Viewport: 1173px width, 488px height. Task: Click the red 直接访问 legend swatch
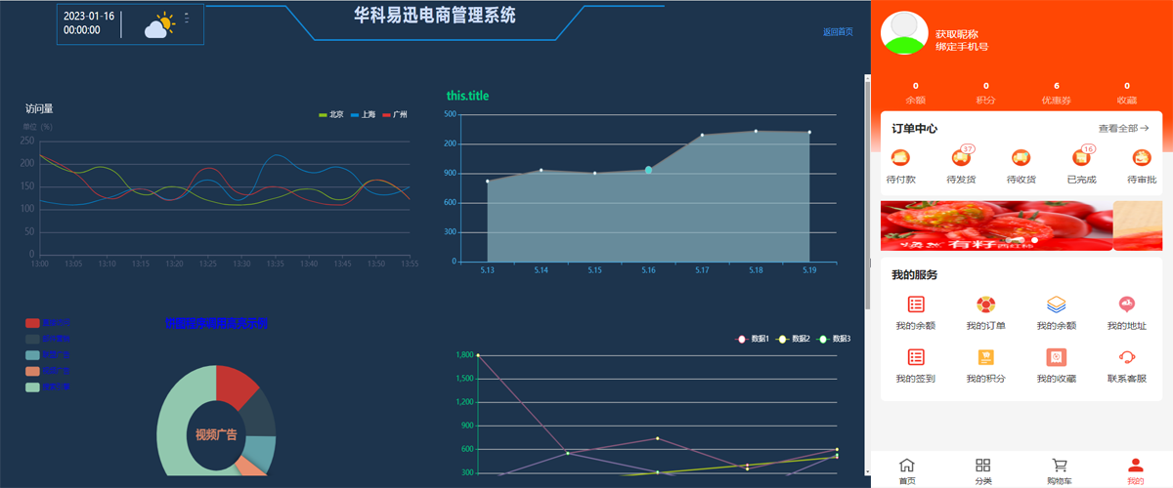32,323
